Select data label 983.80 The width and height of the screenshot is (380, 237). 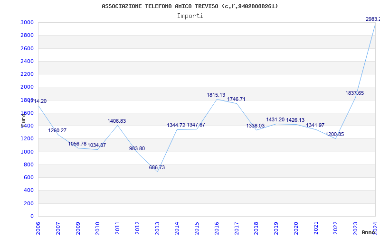click(x=137, y=148)
